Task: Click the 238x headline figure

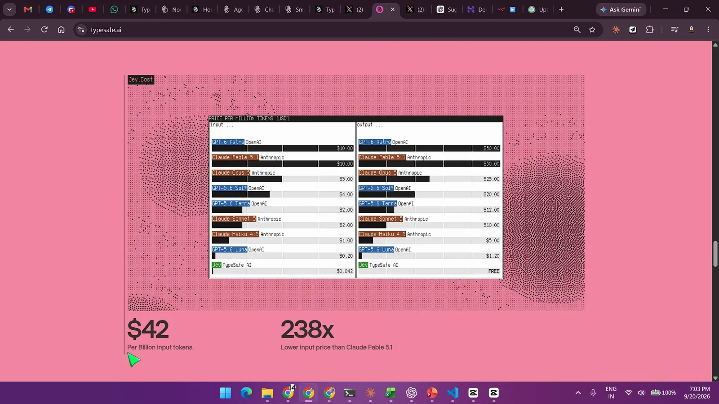Action: tap(307, 329)
